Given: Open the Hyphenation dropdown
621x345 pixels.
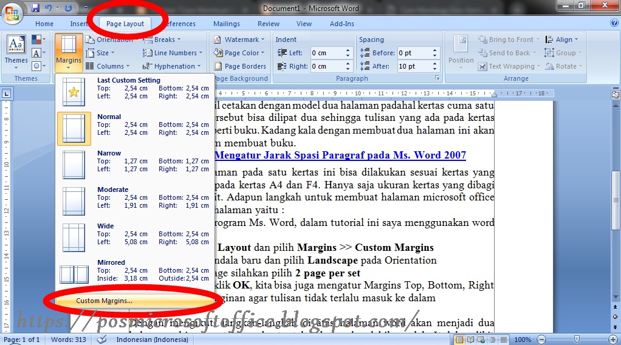Looking at the screenshot, I should (172, 66).
